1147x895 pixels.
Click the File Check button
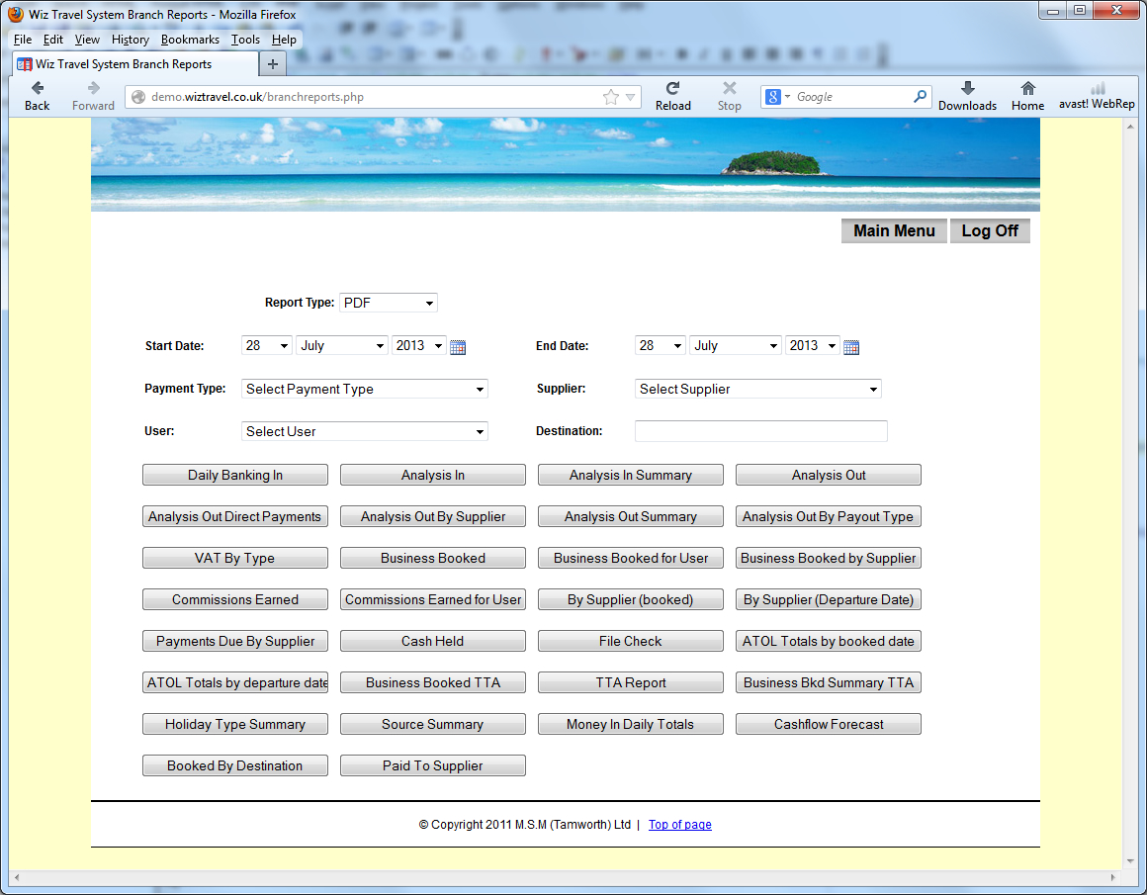[631, 641]
